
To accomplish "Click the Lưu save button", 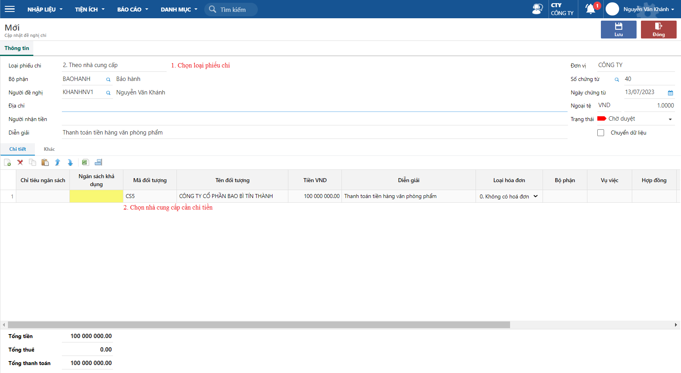I will pyautogui.click(x=618, y=29).
